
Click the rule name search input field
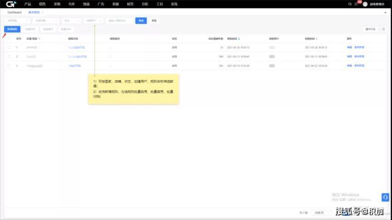119,20
